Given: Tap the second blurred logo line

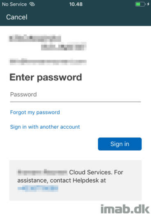Looking at the screenshot, I should [64, 46].
